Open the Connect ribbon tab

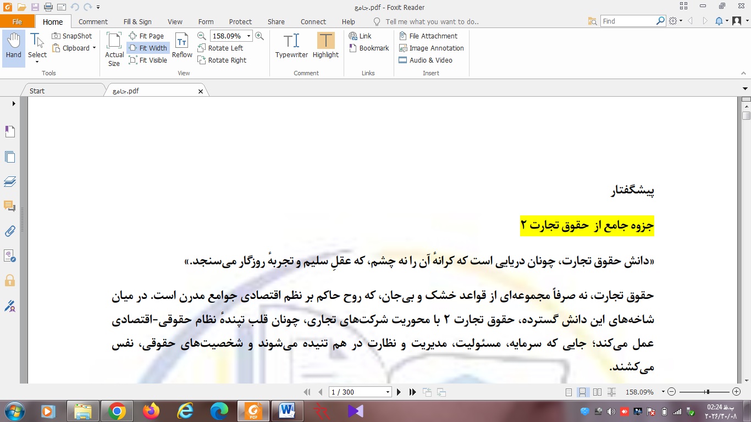(313, 21)
